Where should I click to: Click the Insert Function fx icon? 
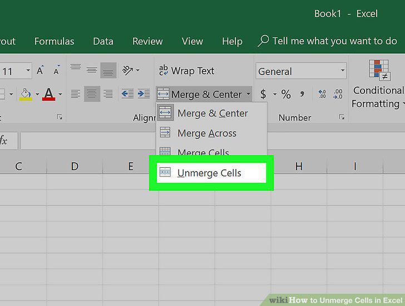coord(3,141)
